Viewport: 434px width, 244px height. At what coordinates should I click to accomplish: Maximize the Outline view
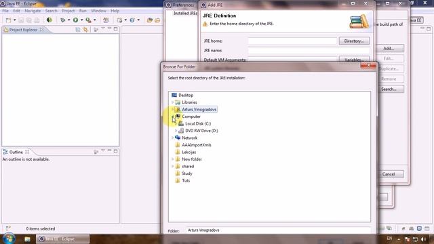point(116,151)
